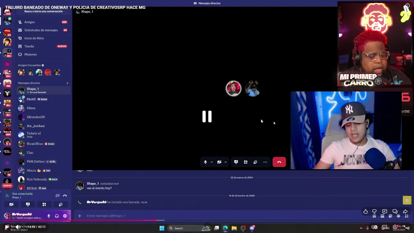Open the Pikine conversation

(x=43, y=108)
